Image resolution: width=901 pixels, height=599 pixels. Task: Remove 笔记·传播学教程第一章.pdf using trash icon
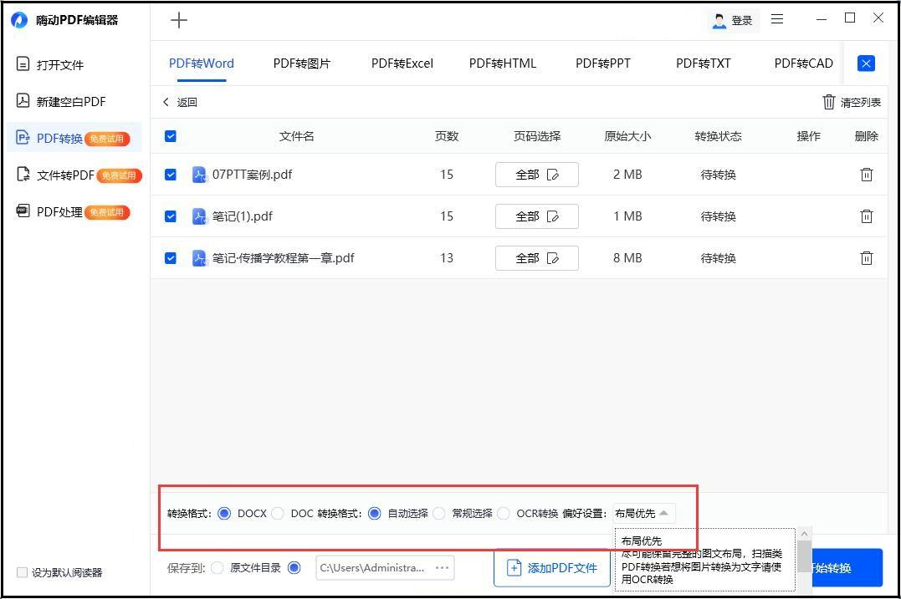(866, 258)
